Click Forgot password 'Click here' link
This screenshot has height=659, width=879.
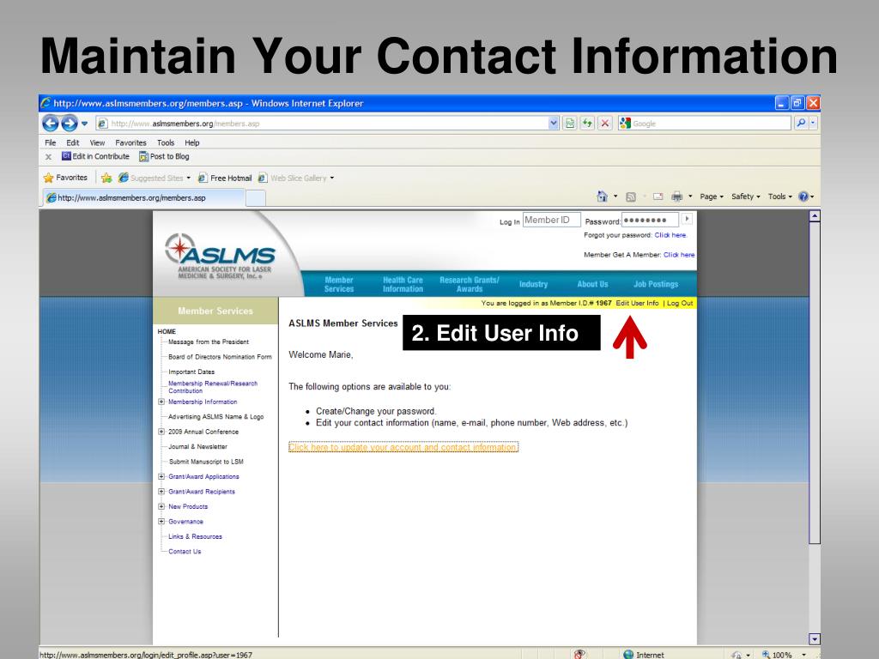tap(670, 235)
